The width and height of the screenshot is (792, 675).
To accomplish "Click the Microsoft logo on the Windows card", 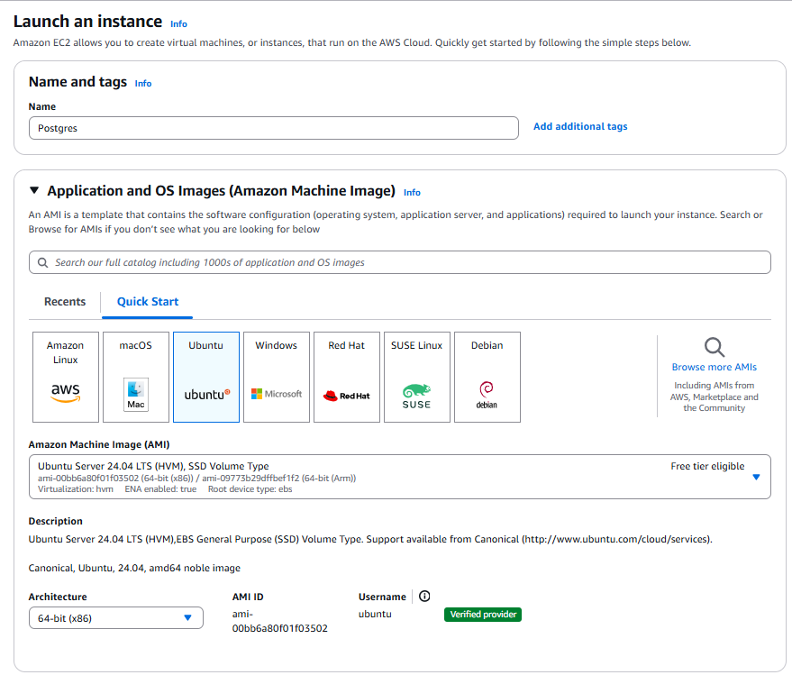I will click(x=276, y=394).
